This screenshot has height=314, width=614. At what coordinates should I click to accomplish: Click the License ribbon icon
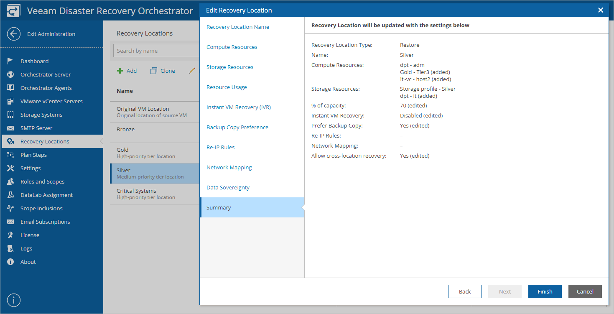(11, 235)
